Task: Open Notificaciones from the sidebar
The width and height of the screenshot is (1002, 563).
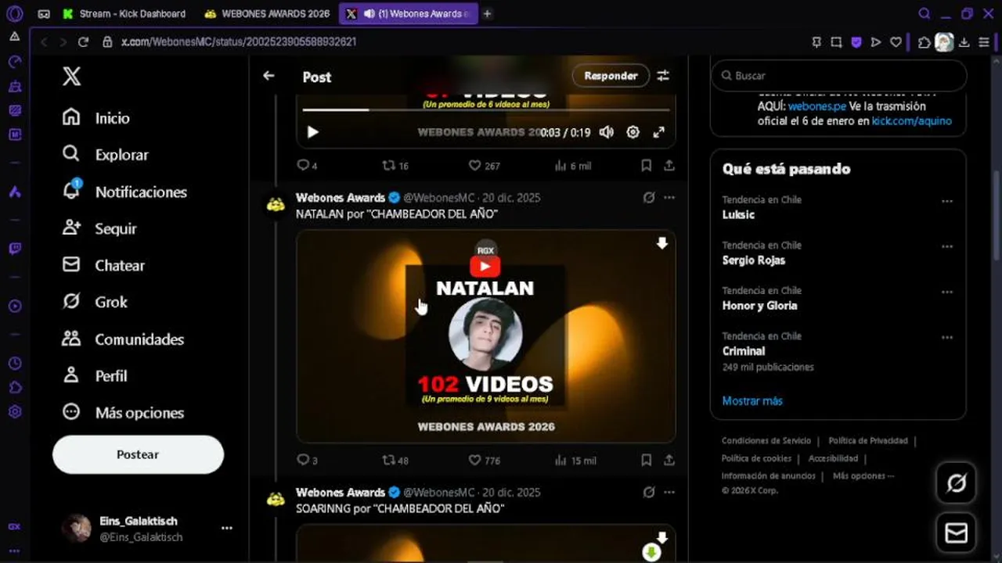Action: (x=124, y=192)
